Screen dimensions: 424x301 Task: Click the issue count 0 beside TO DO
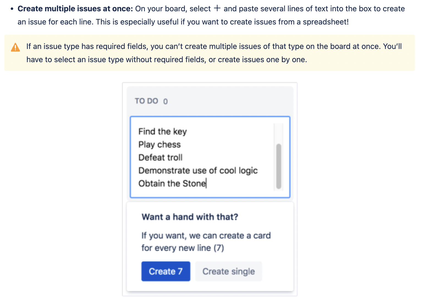coord(165,102)
